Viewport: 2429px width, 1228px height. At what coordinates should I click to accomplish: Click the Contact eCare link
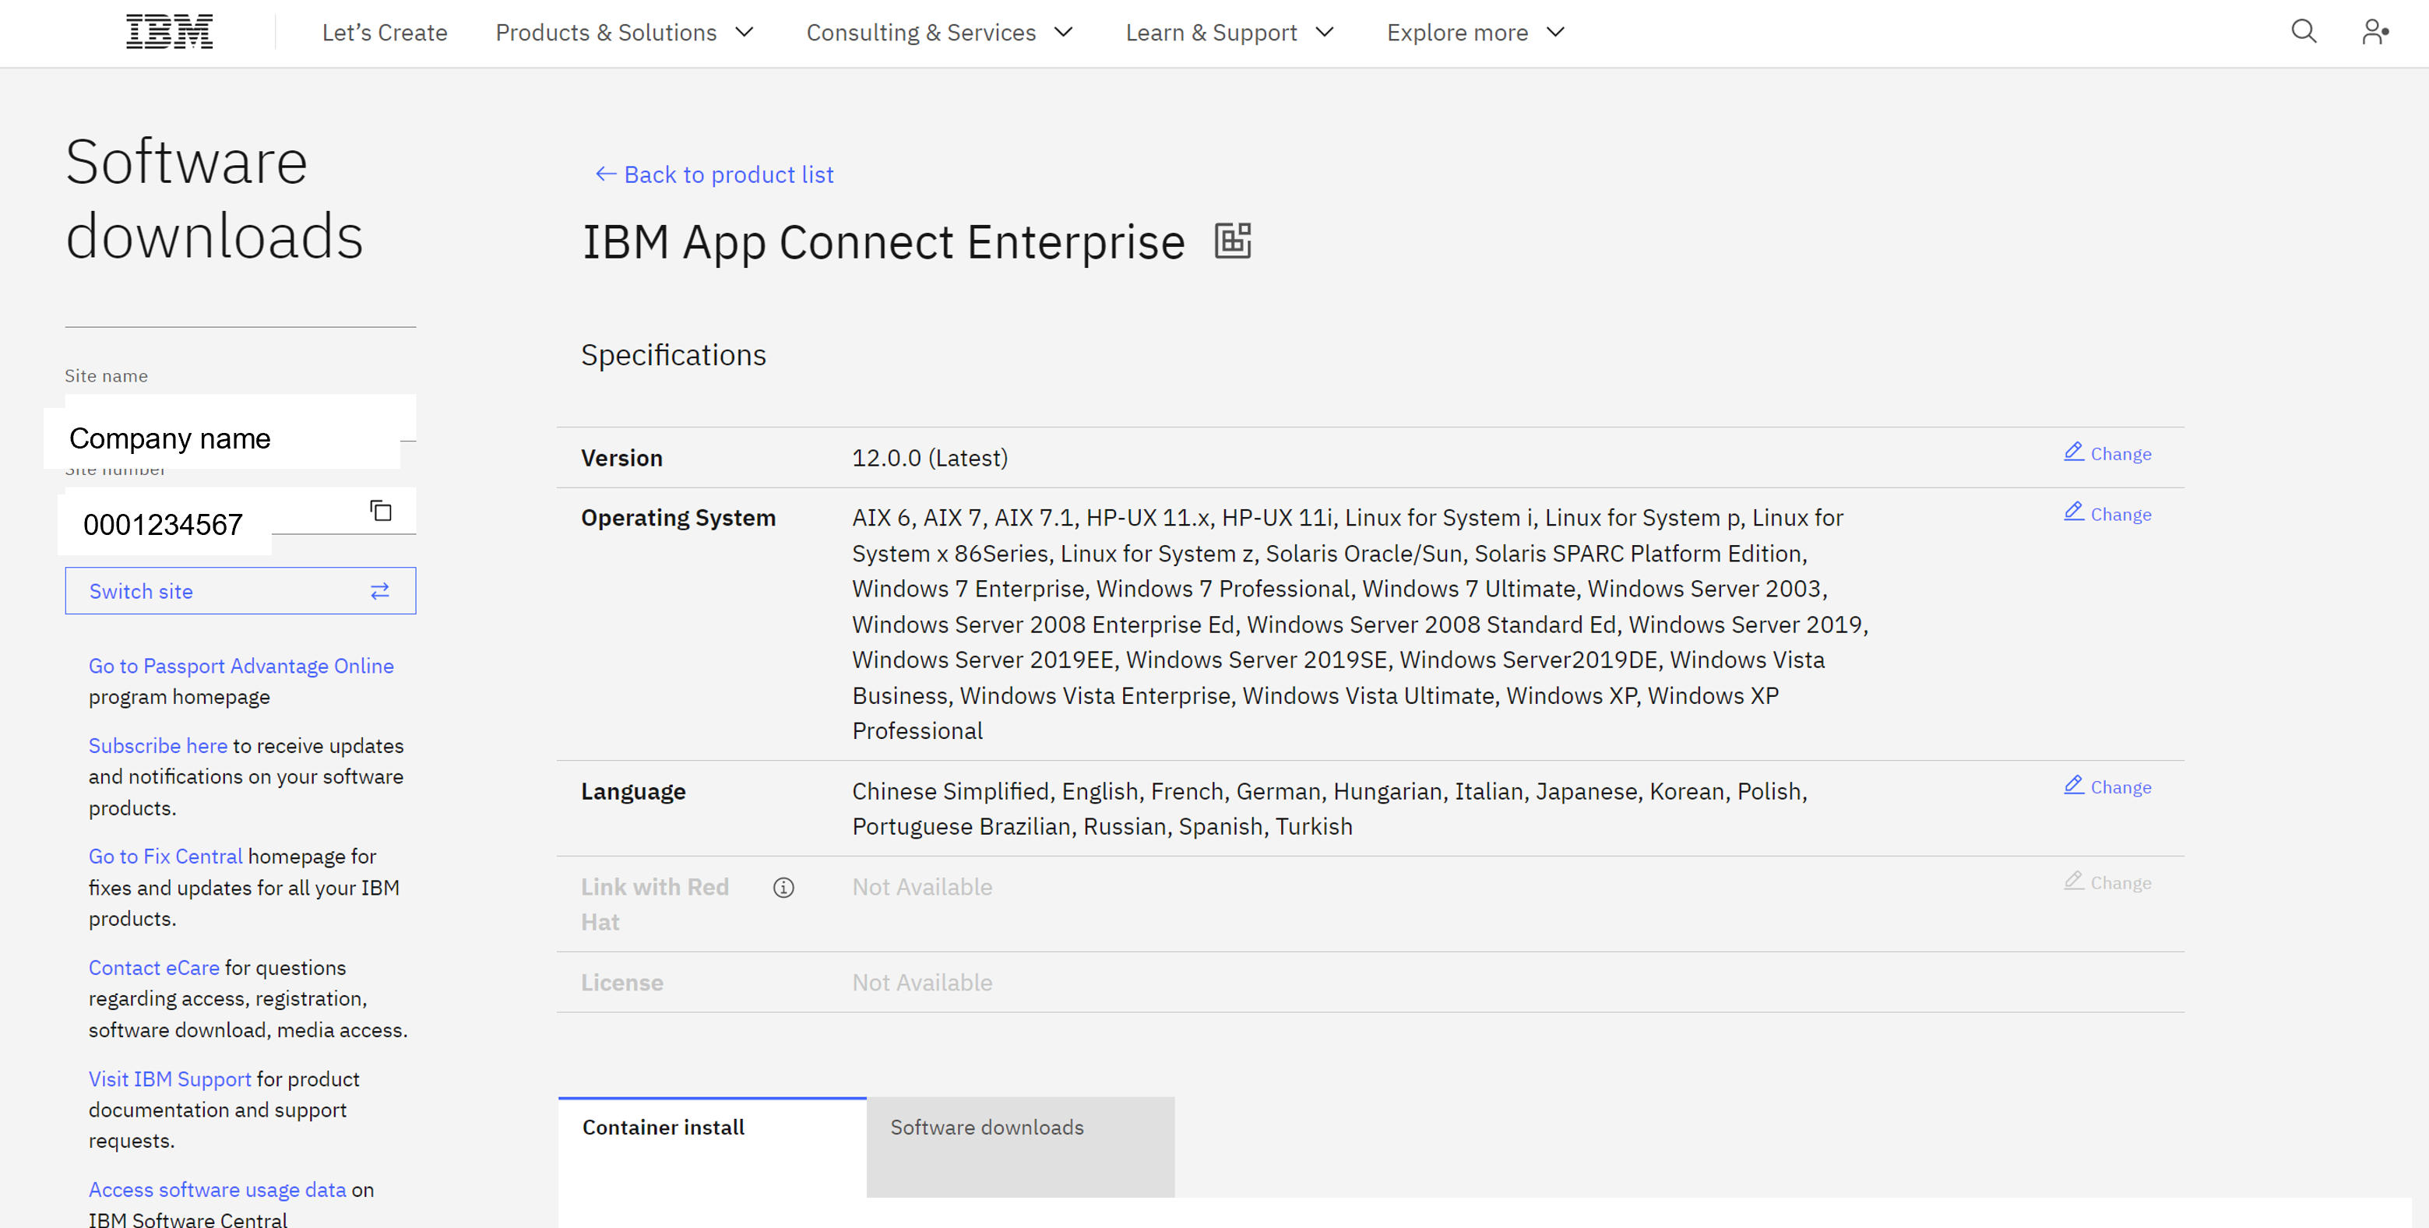(x=153, y=968)
